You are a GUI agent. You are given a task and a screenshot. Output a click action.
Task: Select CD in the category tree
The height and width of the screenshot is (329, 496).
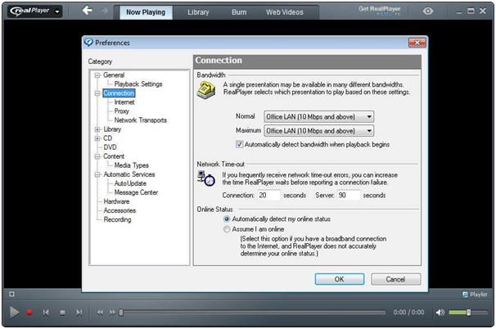click(107, 138)
